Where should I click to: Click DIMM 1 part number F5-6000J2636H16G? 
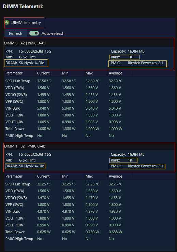tap(35, 154)
